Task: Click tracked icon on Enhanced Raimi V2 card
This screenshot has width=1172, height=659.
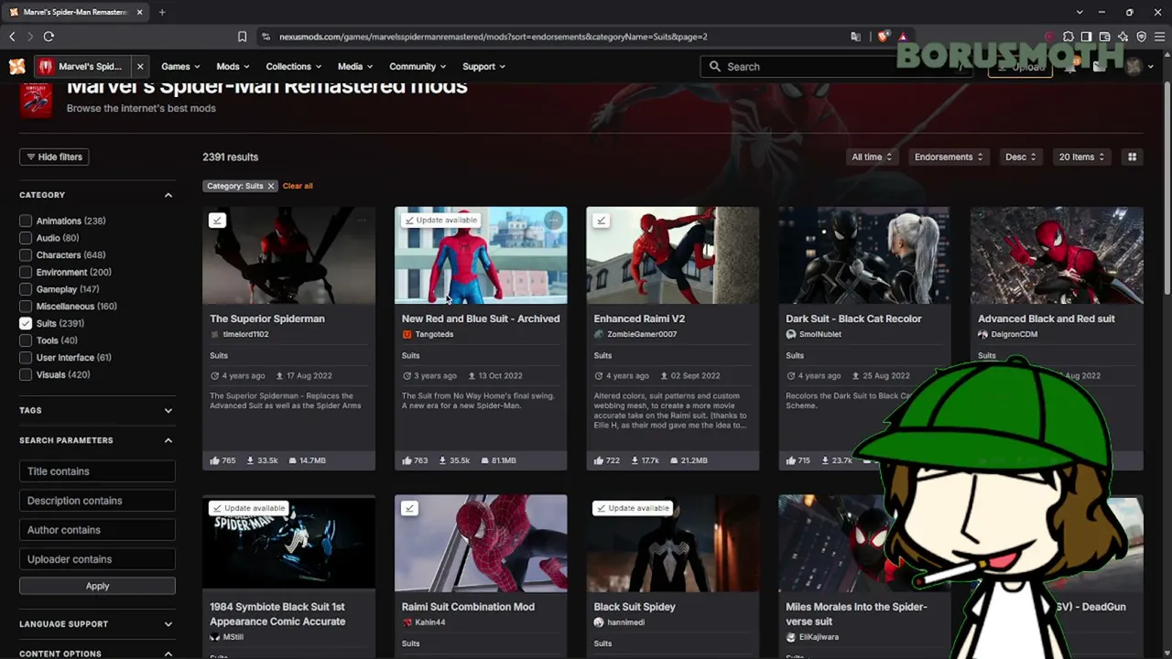Action: (601, 220)
